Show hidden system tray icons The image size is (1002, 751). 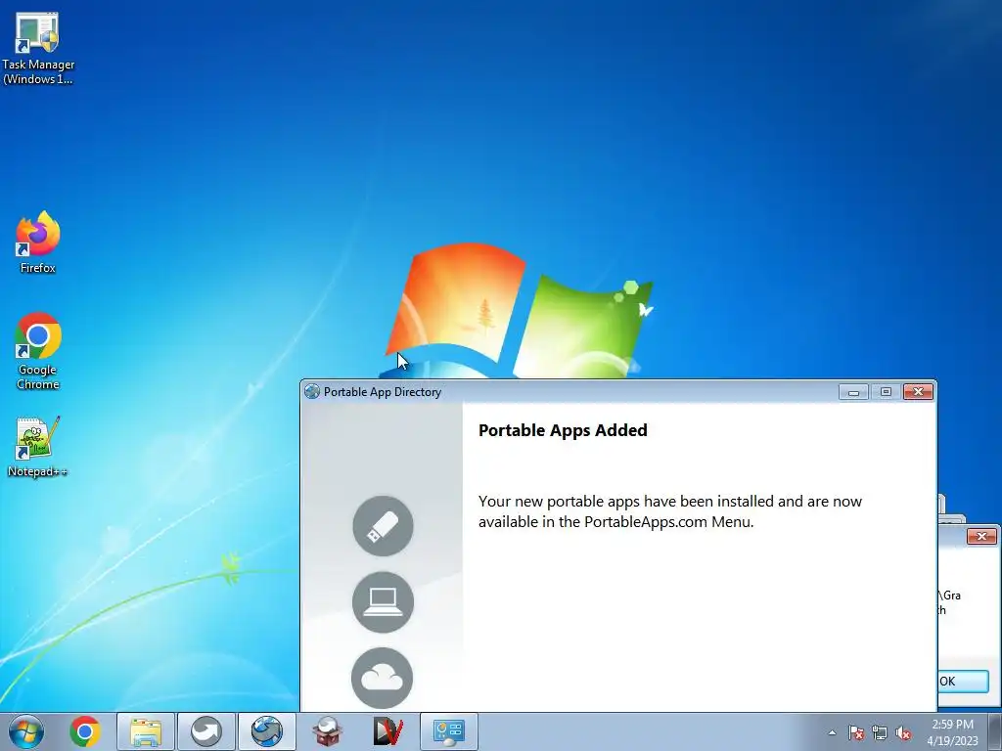coord(832,732)
